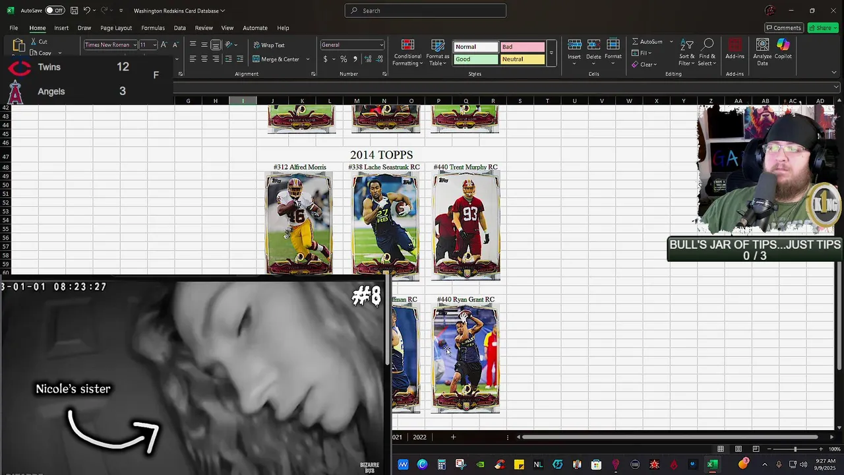Expand the General number format dropdown
The width and height of the screenshot is (844, 475).
pyautogui.click(x=381, y=45)
